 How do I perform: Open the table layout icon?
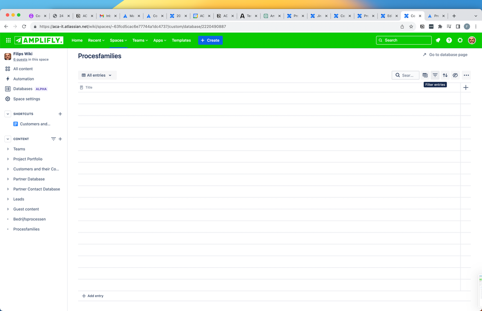425,75
